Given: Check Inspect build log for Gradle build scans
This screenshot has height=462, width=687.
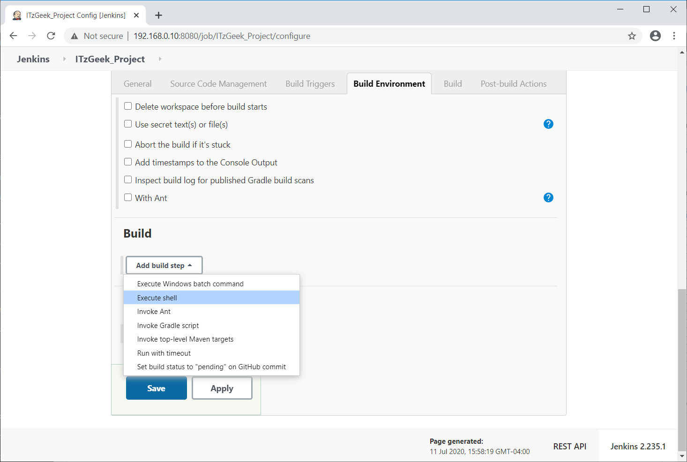Looking at the screenshot, I should (x=128, y=180).
